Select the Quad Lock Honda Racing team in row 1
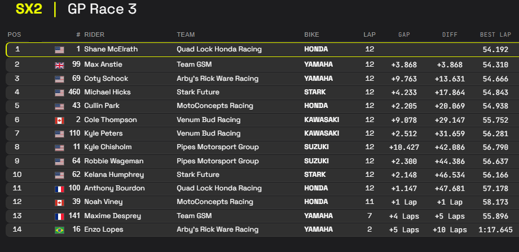Screen dimensions: 519x252 coord(219,49)
